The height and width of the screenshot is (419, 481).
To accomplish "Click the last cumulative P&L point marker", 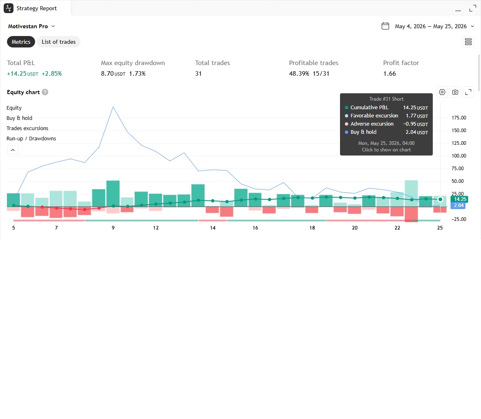I will point(440,199).
